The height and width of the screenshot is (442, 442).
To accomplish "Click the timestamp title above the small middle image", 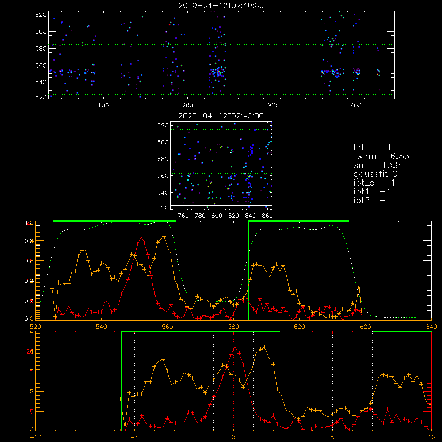I will click(221, 116).
